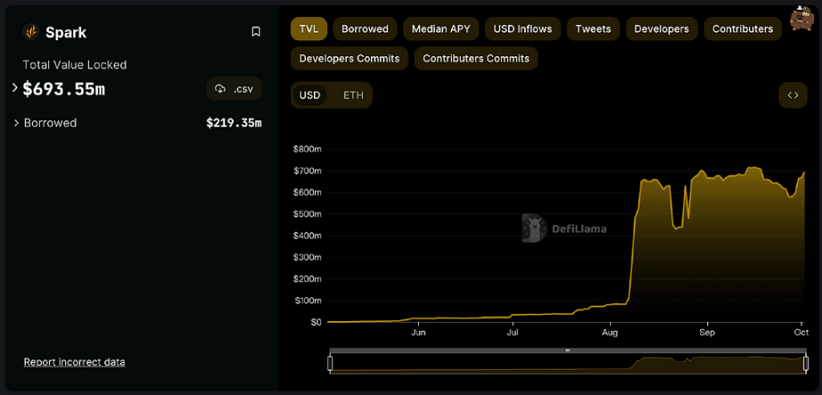This screenshot has height=395, width=822.
Task: Open the Report incorrect data link
Action: (x=74, y=362)
